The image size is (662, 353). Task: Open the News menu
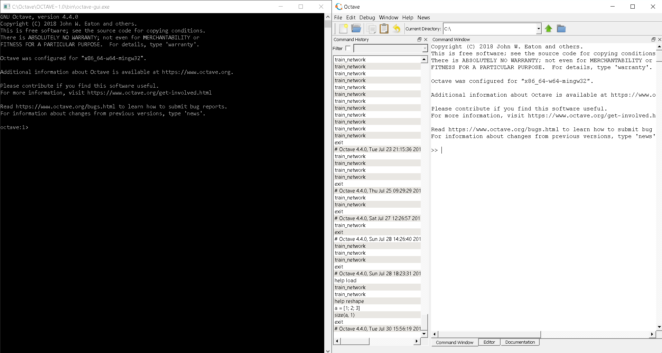pos(423,18)
